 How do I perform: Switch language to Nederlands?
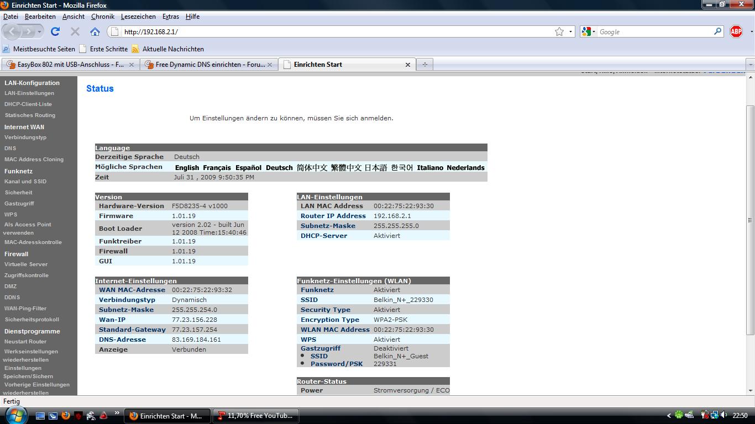(x=465, y=168)
